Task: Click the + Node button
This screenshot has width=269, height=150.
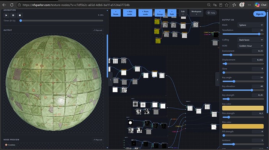Action: tap(116, 13)
